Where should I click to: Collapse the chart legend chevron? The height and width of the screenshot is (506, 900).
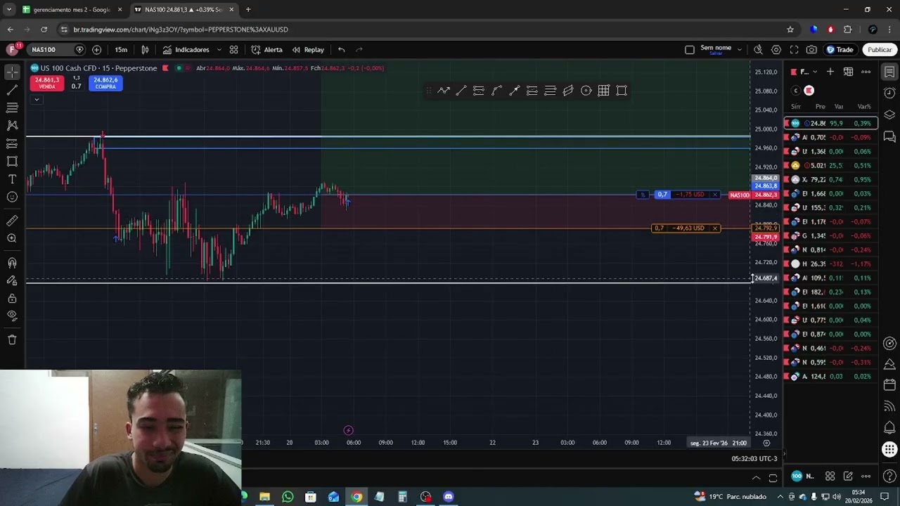(x=37, y=99)
